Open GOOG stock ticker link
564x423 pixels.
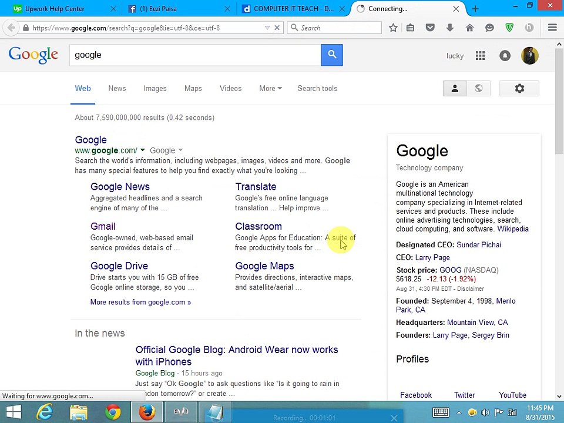[x=451, y=270]
